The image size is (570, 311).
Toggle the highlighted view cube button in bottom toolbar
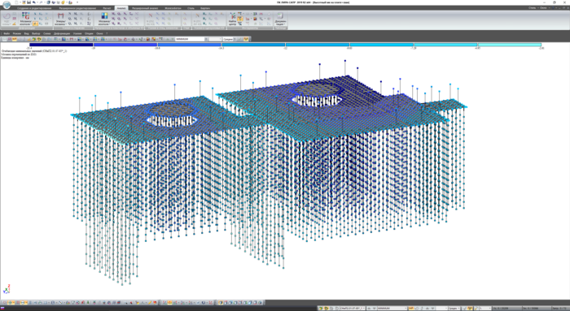click(x=221, y=302)
